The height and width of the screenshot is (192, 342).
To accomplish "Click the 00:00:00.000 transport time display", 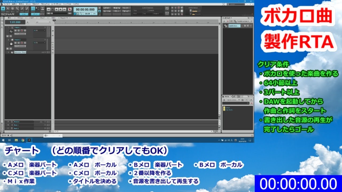I will pos(85,9).
